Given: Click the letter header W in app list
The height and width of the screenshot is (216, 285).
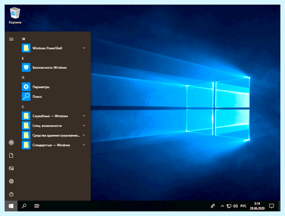Looking at the screenshot, I should (23, 39).
